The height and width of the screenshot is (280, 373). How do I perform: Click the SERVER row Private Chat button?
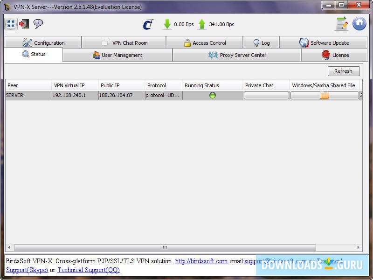(x=266, y=96)
